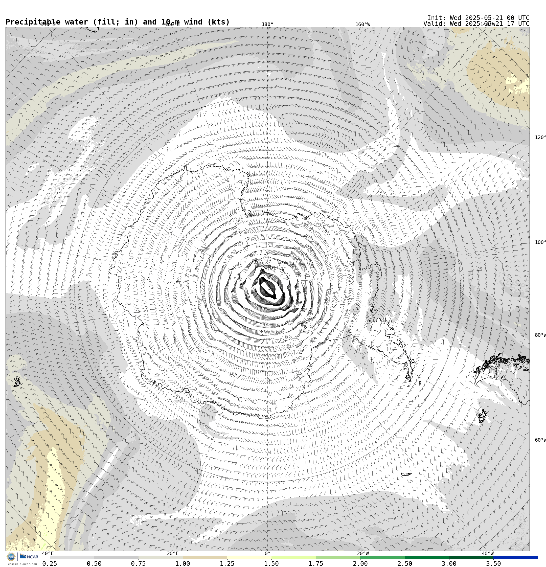
Task: Click the 3.50 colorbar tick label
Action: [x=493, y=563]
